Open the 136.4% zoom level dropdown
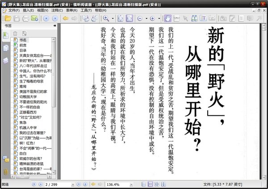Image resolution: width=268 pixels, height=189 pixels. [131, 185]
